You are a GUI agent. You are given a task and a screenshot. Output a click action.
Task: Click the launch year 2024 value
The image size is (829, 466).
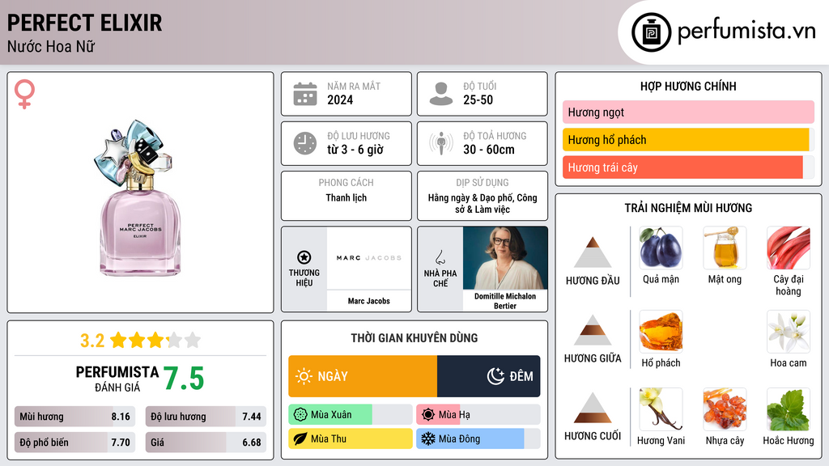[340, 100]
